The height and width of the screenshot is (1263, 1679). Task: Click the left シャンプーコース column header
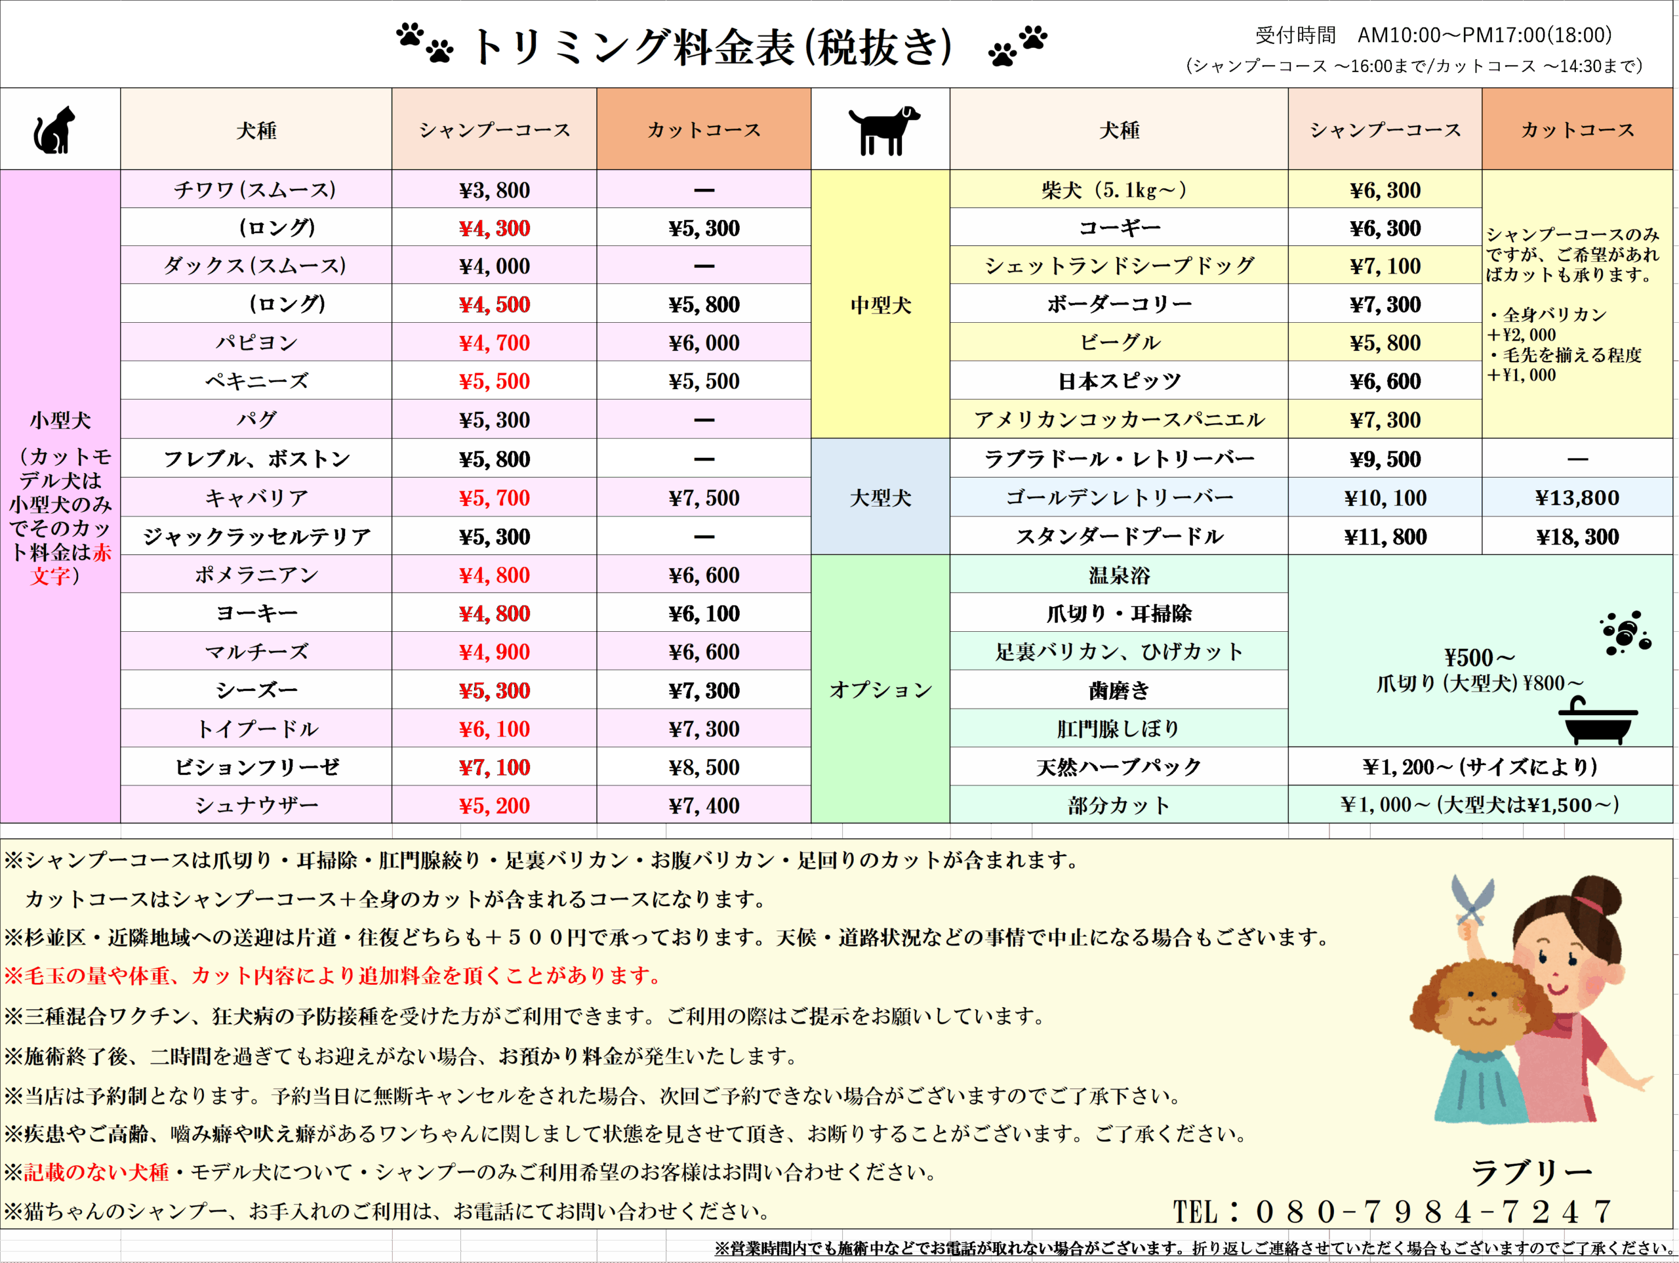coord(494,129)
